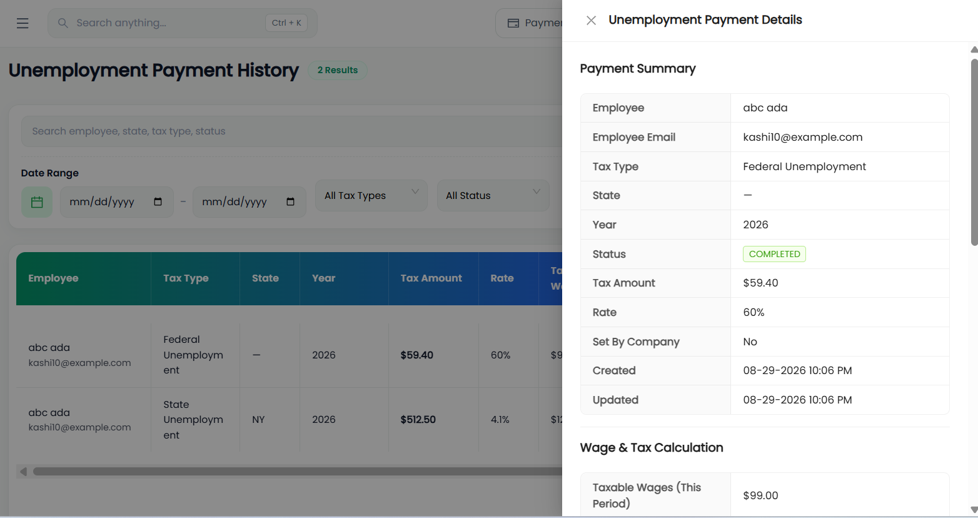This screenshot has height=518, width=978.
Task: Click the left arrow of the table's horizontal scrollbar
Action: pyautogui.click(x=23, y=472)
